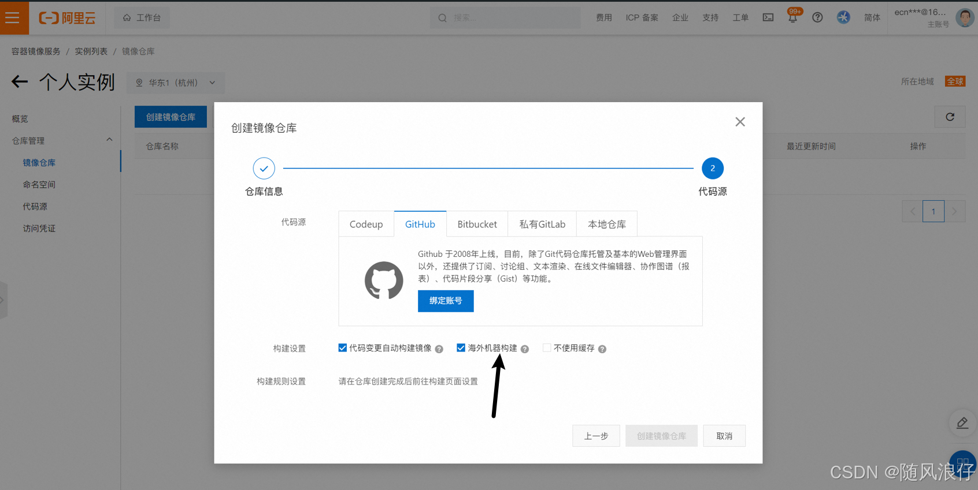Click the 创建镜像仓库 button on the page
Screen dimensions: 978x490
coord(171,117)
